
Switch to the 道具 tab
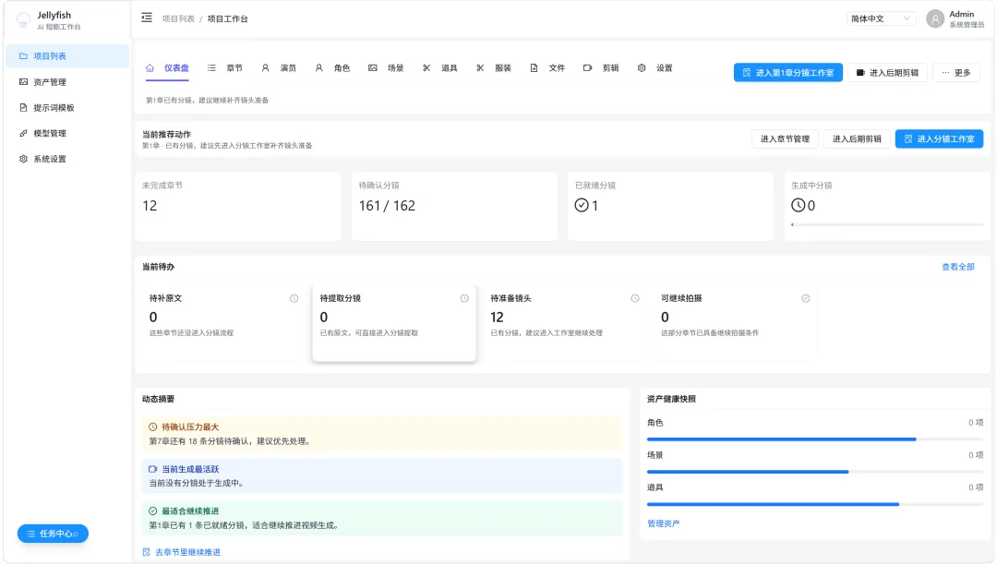point(440,68)
